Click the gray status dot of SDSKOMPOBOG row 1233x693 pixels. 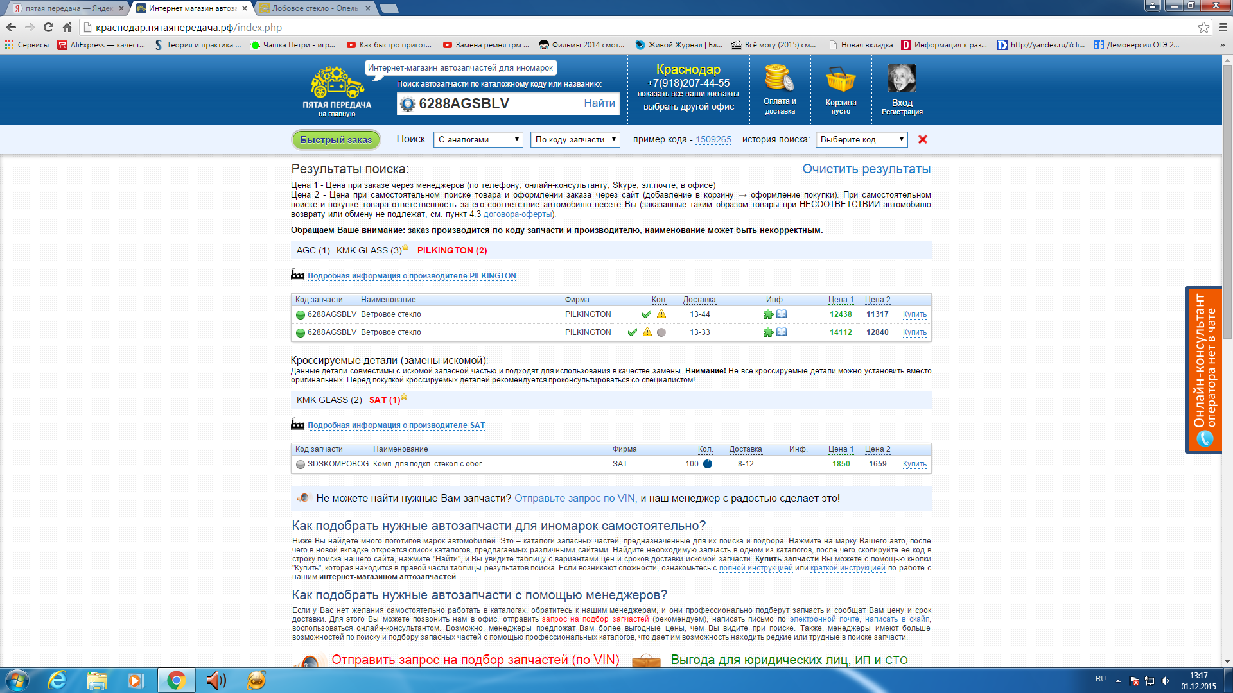point(300,465)
